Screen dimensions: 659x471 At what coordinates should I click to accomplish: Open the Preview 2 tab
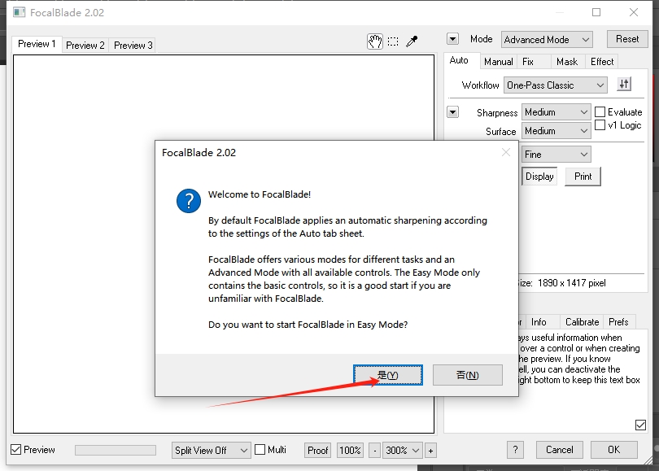(x=85, y=46)
